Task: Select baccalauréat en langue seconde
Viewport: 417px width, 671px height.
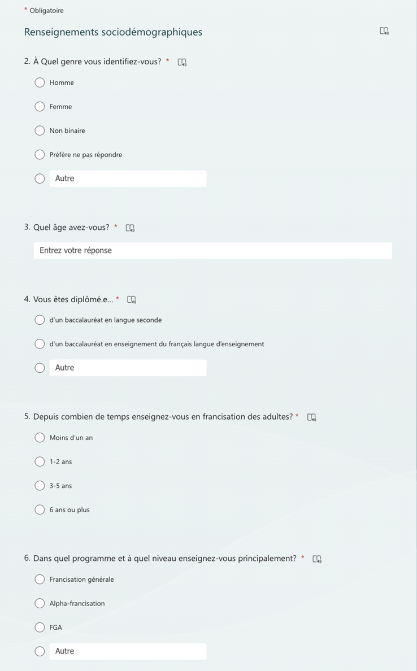Action: [40, 320]
